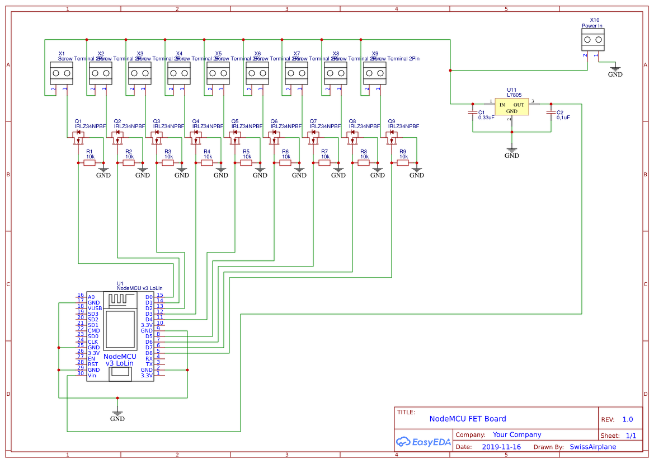Click the date '2019-11-16'
This screenshot has height=463, width=654.
coord(501,447)
